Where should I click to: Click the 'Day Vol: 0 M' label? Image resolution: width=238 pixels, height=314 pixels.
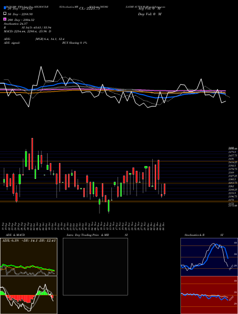[149, 14]
